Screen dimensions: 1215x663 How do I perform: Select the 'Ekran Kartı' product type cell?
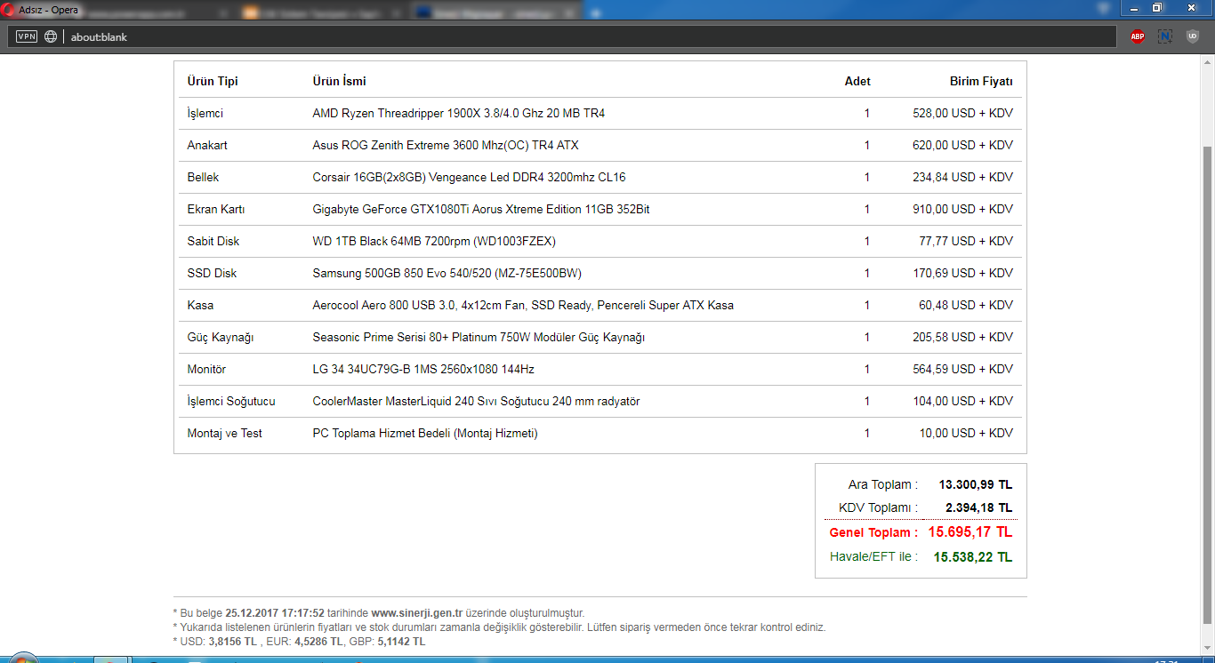click(216, 209)
